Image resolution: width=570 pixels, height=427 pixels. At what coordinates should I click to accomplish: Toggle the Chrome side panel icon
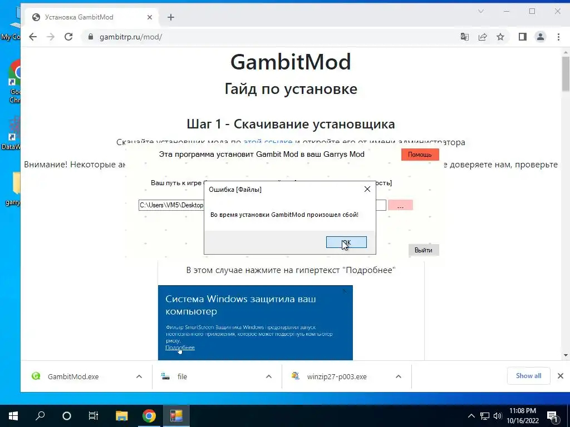(522, 37)
